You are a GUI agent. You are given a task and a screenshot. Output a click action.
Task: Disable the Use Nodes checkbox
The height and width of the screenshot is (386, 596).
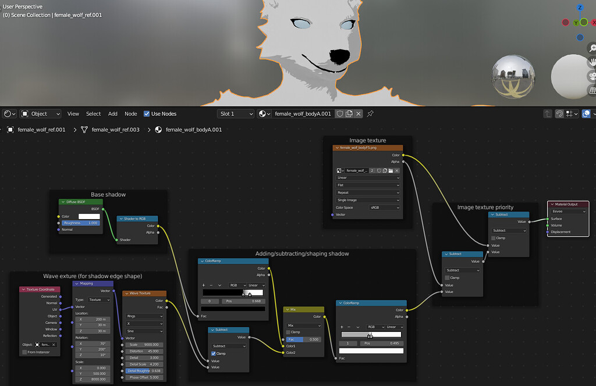[x=146, y=113]
